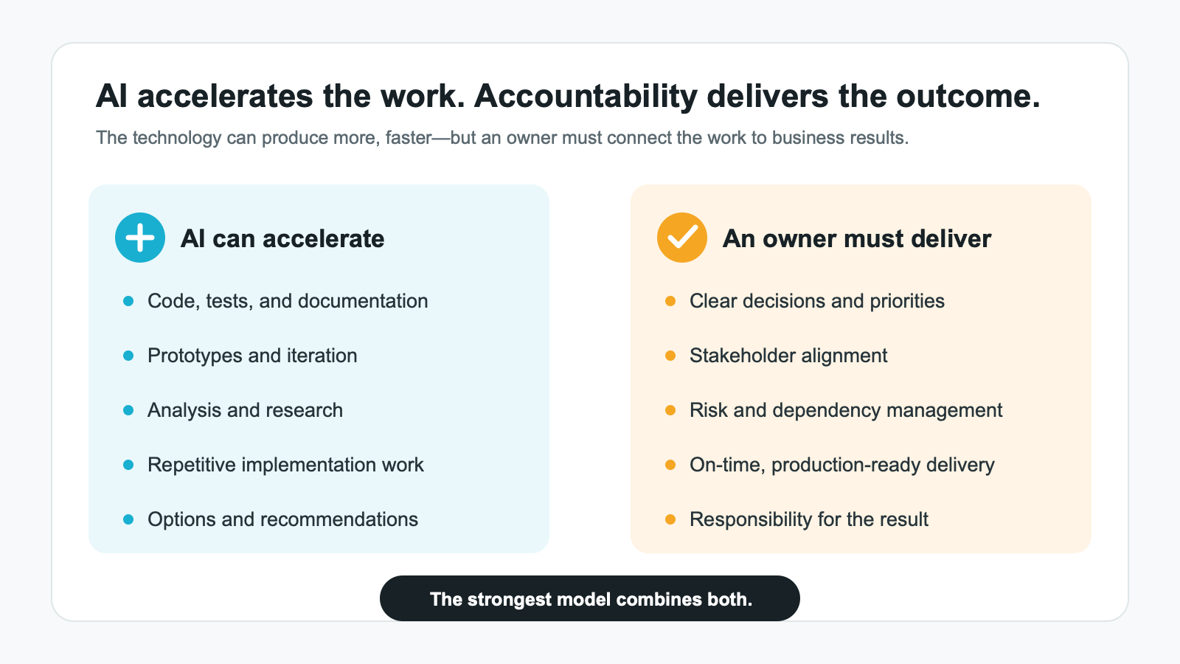Screen dimensions: 1180x664
Task: Select "Risk and dependency management" item
Action: click(846, 410)
